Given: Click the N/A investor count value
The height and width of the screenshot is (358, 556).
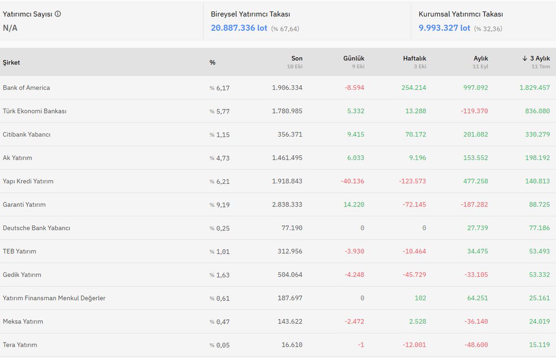Looking at the screenshot, I should (x=10, y=28).
